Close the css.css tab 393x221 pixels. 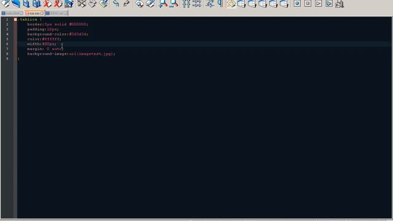(42, 14)
